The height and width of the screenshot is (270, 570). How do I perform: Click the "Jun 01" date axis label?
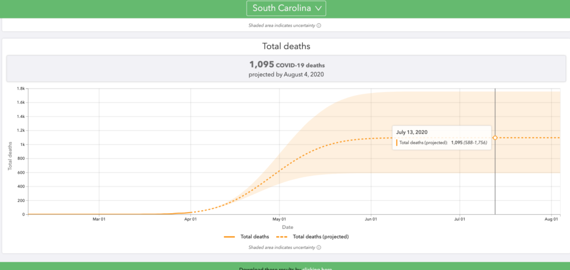[372, 220]
